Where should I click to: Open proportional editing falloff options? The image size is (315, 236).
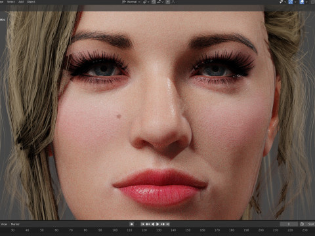click(x=173, y=2)
